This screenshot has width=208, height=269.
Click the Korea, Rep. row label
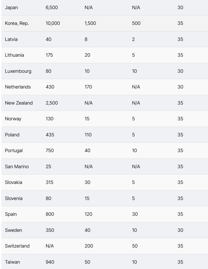pyautogui.click(x=17, y=23)
